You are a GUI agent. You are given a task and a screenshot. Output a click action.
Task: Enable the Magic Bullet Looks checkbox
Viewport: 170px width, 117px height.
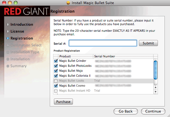56,81
